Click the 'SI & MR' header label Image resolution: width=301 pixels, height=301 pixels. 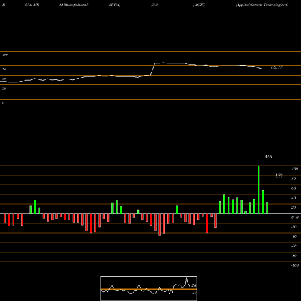point(32,5)
